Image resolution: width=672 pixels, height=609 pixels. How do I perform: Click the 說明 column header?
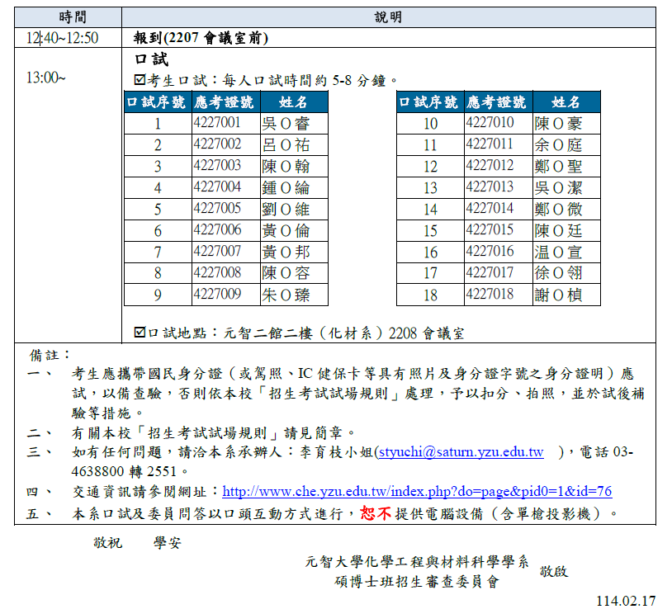(x=388, y=17)
